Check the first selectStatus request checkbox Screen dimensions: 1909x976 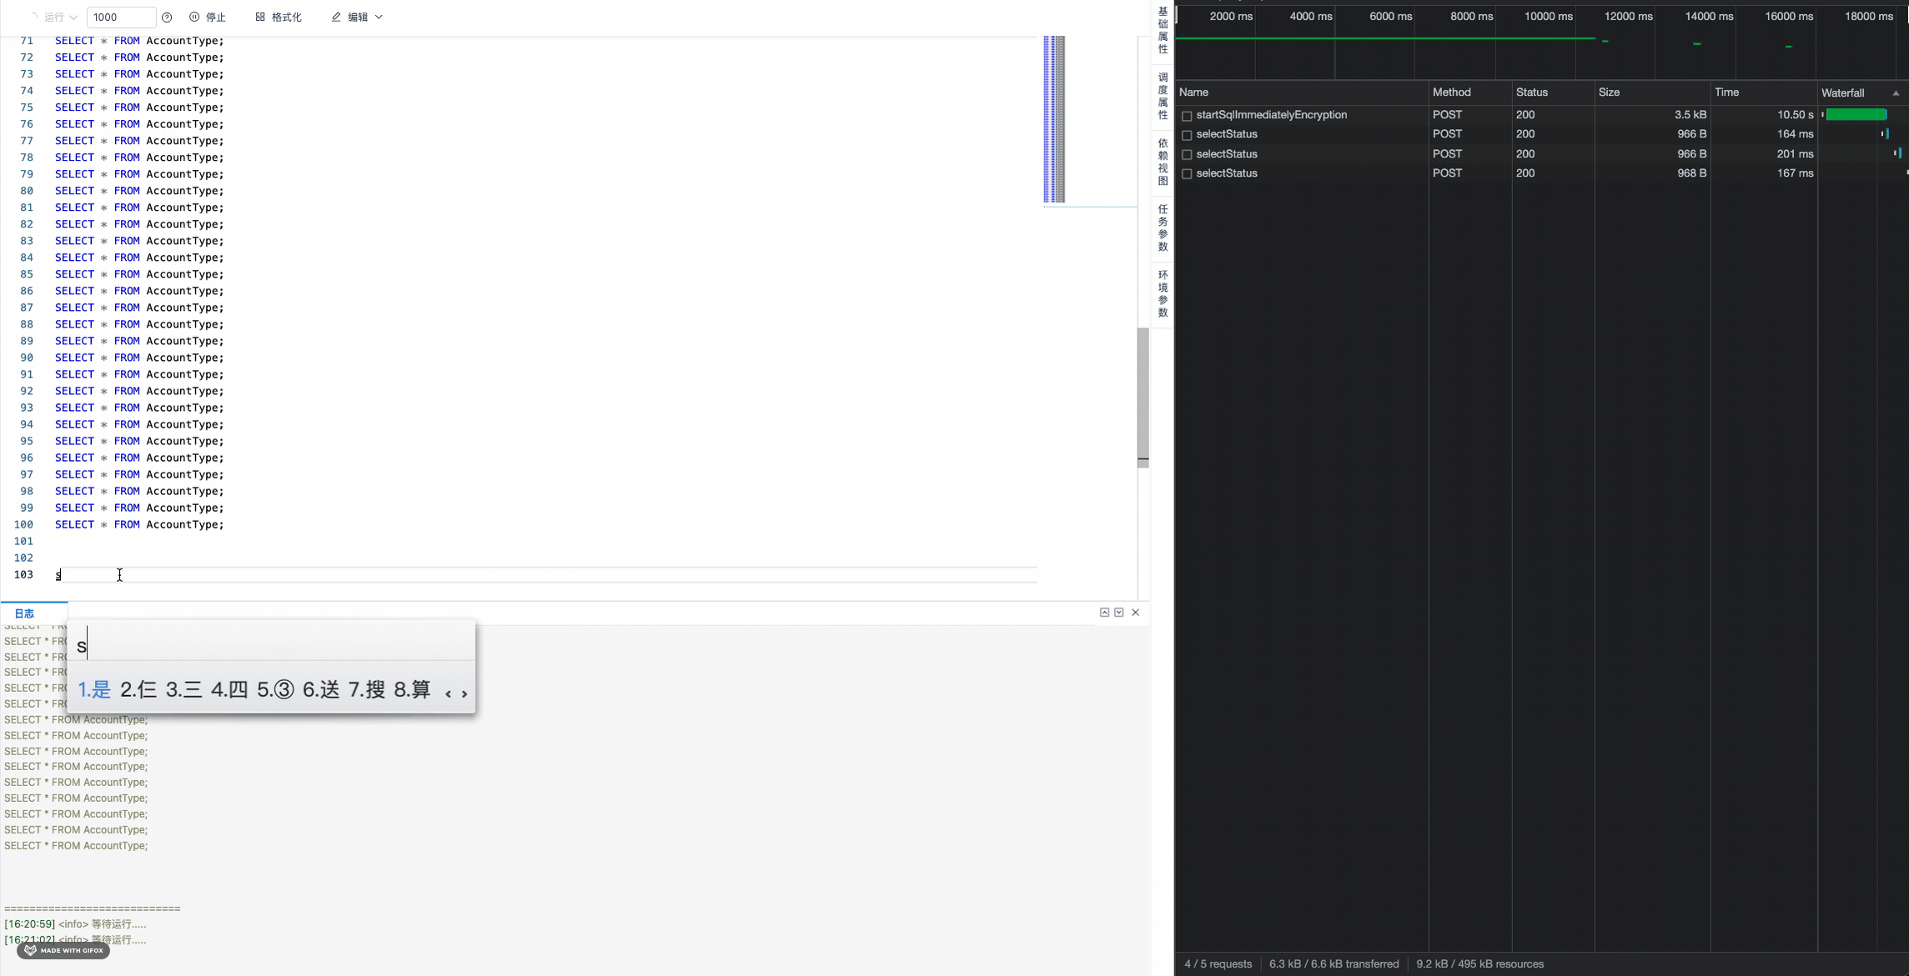click(1187, 135)
